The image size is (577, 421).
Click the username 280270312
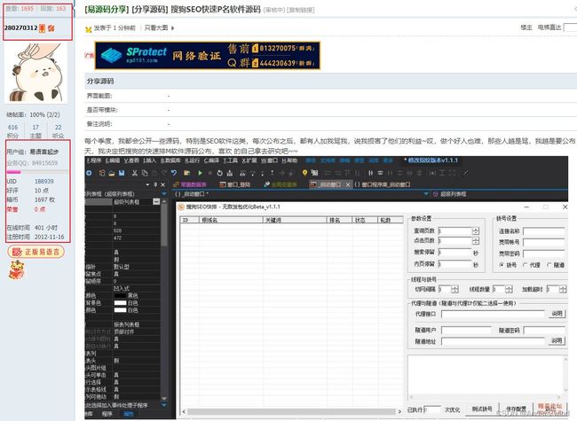tap(21, 28)
